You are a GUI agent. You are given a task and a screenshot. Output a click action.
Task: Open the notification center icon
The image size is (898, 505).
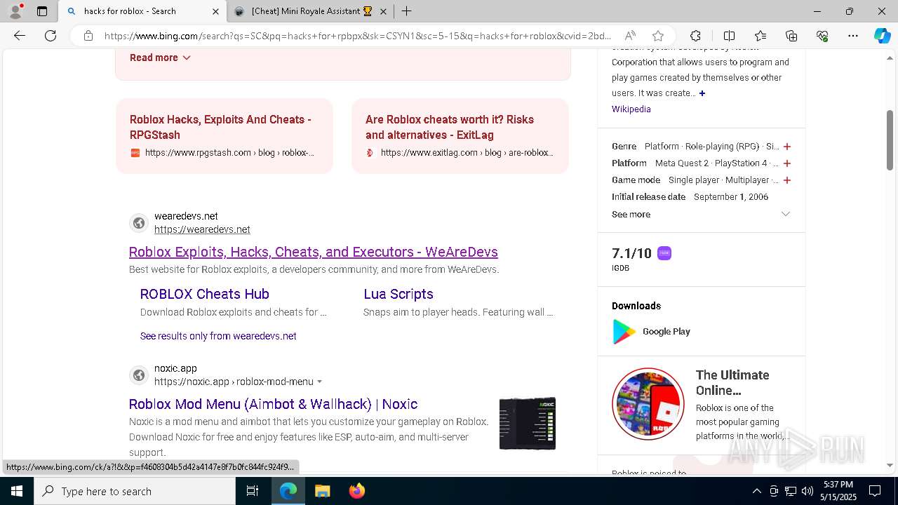click(x=875, y=491)
